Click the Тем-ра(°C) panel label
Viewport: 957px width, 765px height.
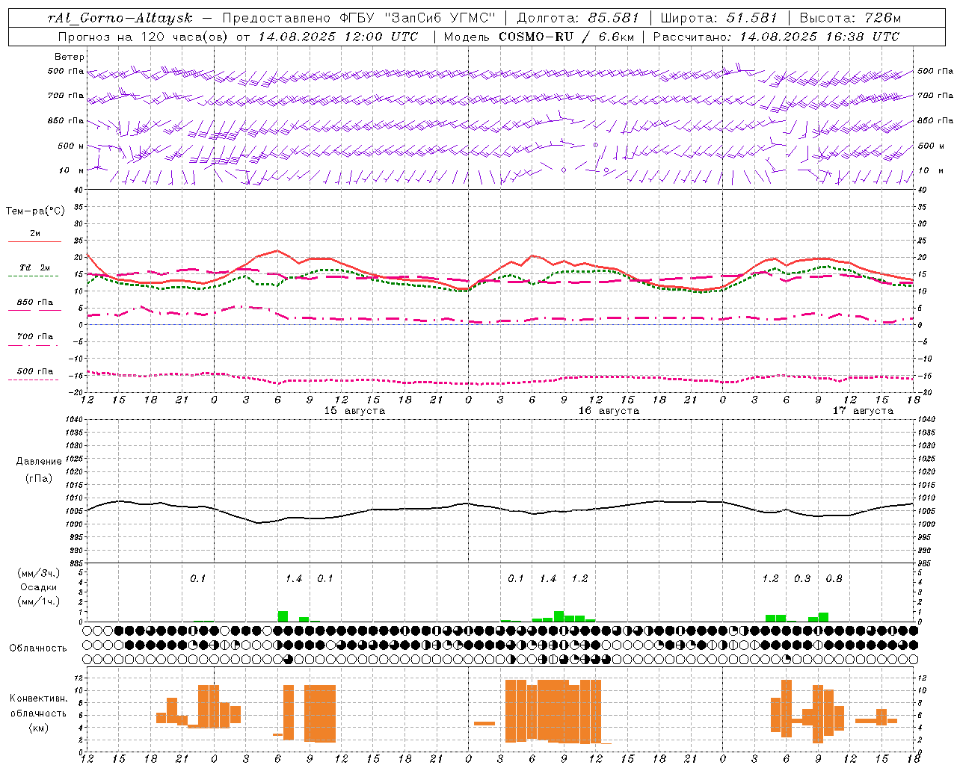point(35,211)
